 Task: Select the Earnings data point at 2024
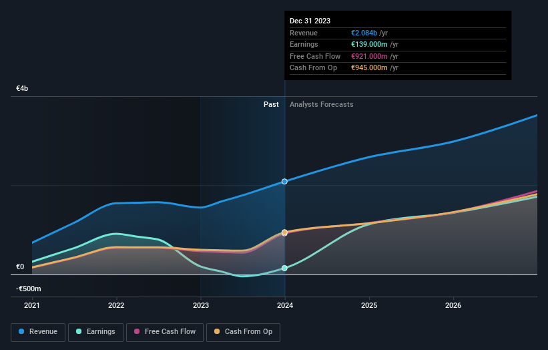point(284,269)
